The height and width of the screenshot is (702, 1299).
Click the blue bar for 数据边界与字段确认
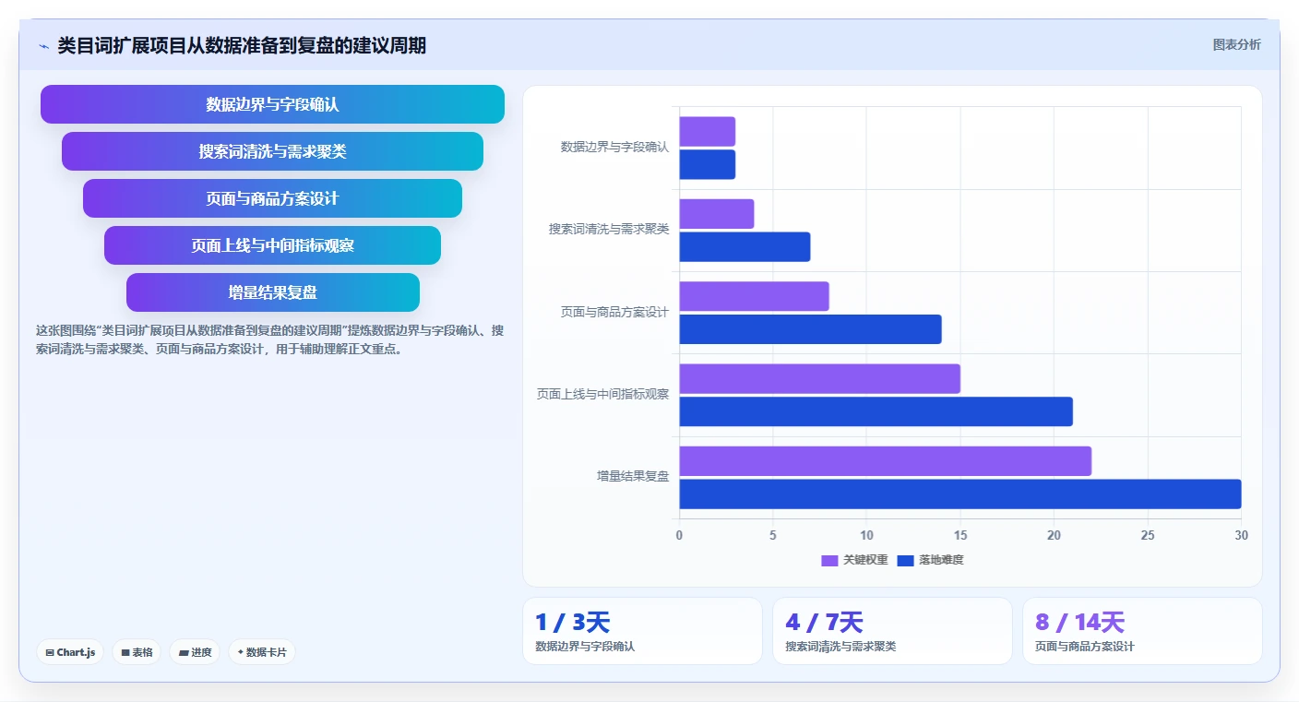coord(708,164)
